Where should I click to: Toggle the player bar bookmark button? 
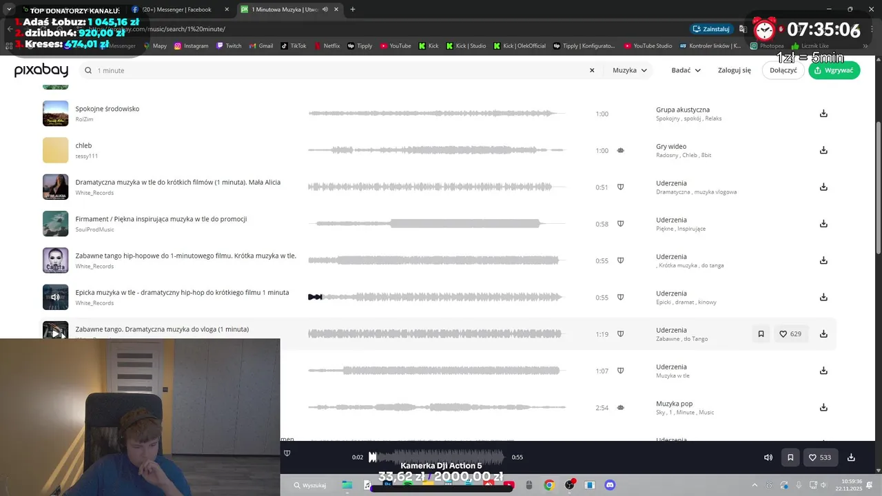coord(790,457)
